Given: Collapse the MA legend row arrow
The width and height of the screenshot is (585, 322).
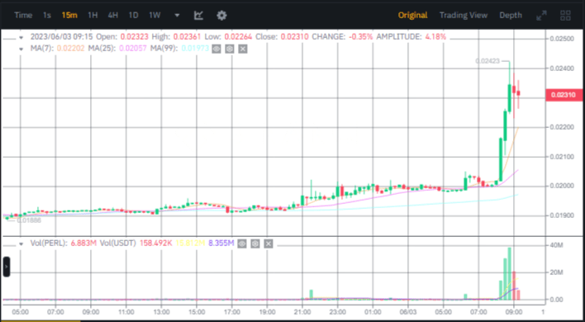Looking at the screenshot, I should (x=21, y=49).
